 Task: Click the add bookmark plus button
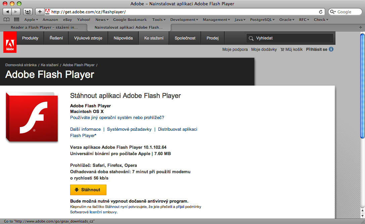(40, 12)
